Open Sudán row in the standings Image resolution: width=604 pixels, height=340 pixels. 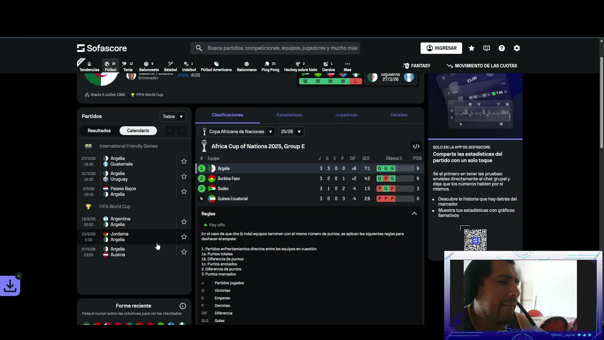point(310,188)
